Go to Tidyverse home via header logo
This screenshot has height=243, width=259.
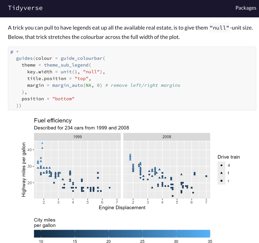click(25, 8)
